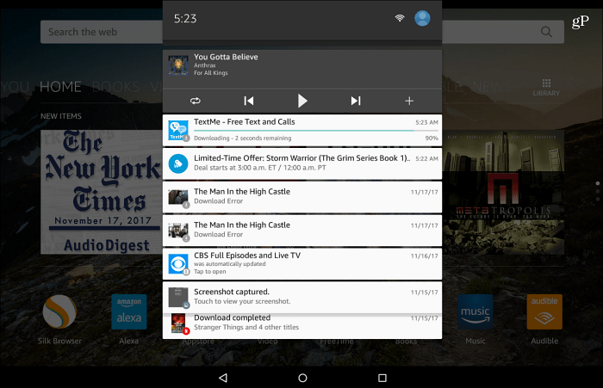The width and height of the screenshot is (603, 388).
Task: Open CBS Full Episodes and Live TV notification
Action: click(x=302, y=264)
